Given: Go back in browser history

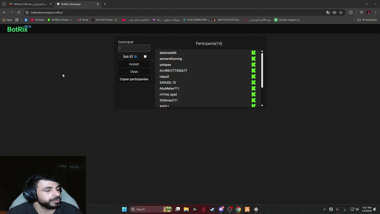Looking at the screenshot, I should (x=4, y=12).
